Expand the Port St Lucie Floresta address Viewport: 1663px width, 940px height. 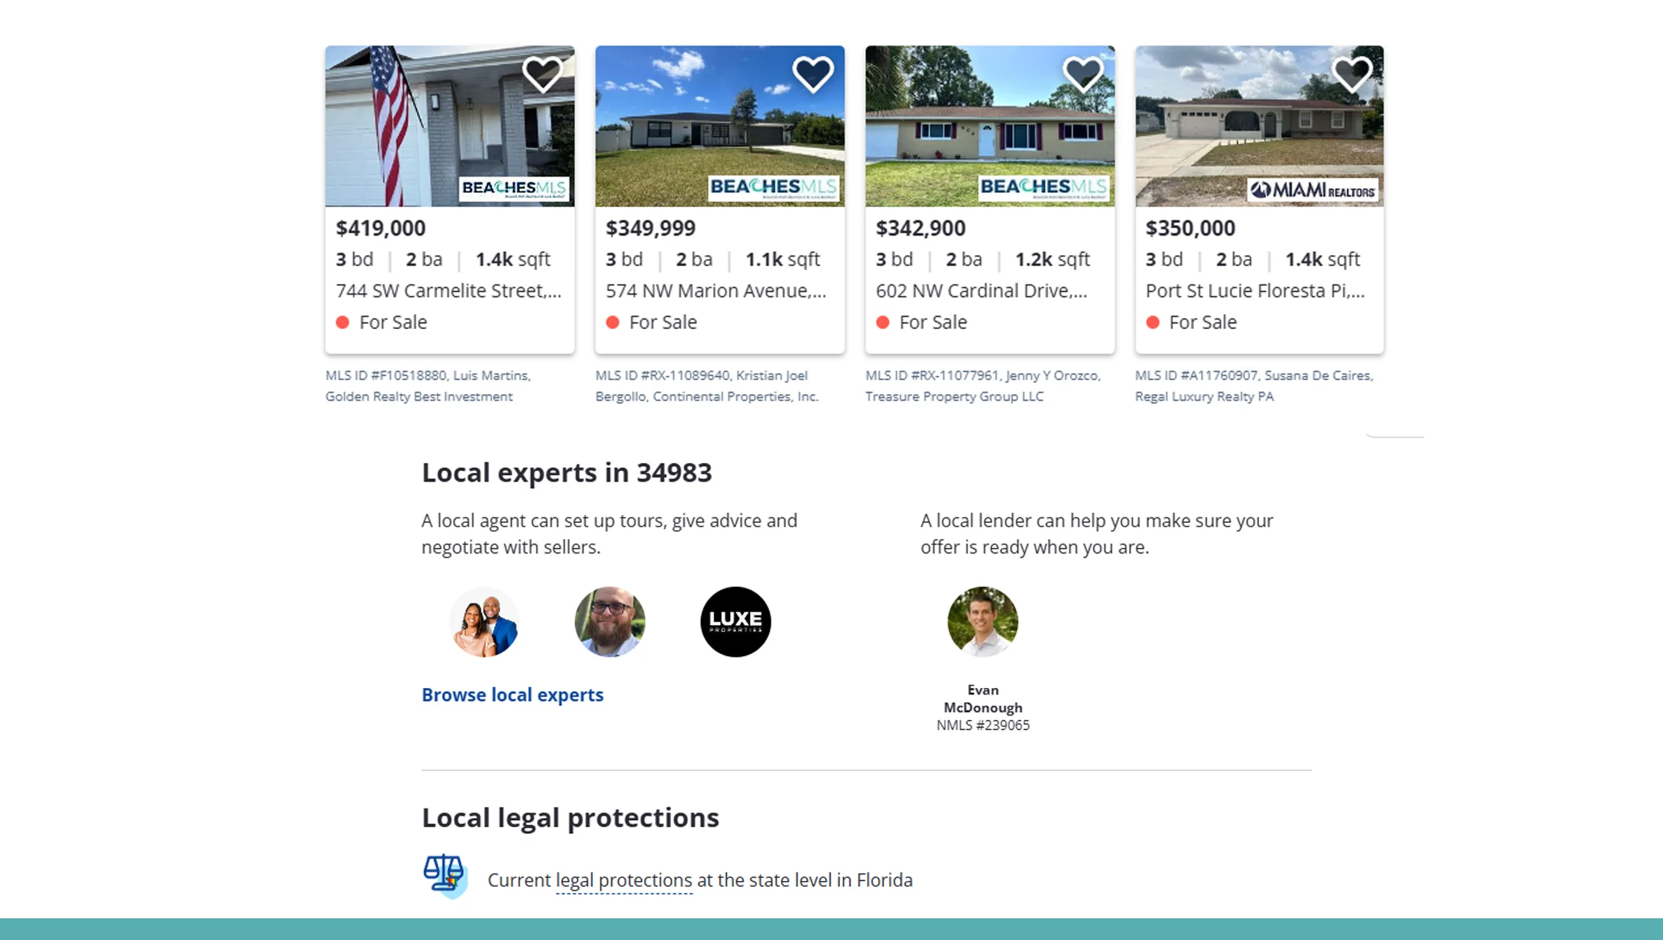[x=1255, y=291]
